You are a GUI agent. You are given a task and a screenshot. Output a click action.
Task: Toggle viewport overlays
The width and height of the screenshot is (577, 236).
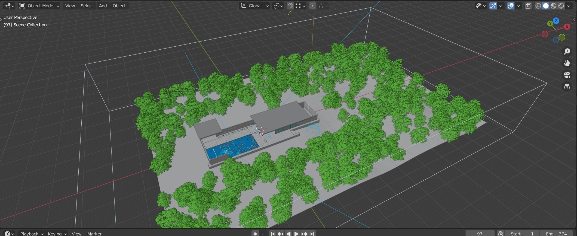point(511,6)
